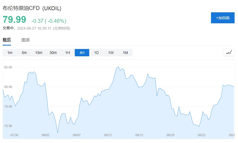Select the 5m interval button
Screen dimensions: 238x143
click(x=24, y=53)
